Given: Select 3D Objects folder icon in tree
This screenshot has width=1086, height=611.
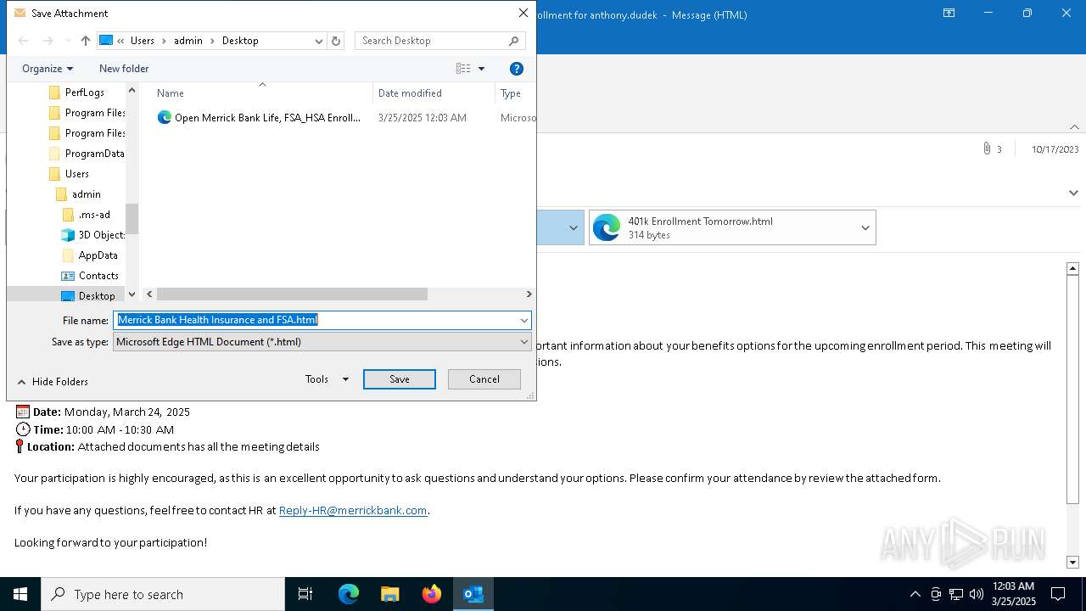Looking at the screenshot, I should click(x=68, y=235).
